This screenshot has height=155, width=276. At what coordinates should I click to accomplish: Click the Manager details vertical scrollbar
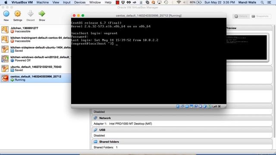tap(274, 81)
